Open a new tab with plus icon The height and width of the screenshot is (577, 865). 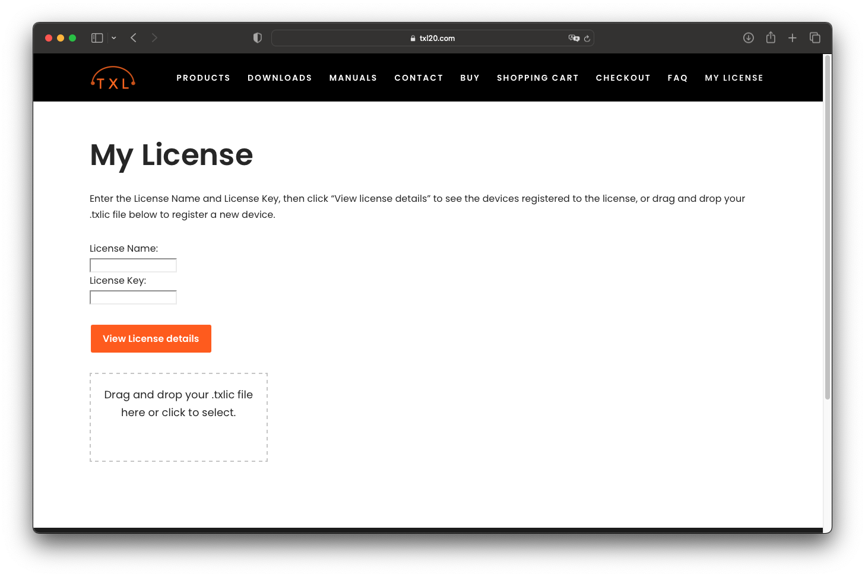[792, 38]
